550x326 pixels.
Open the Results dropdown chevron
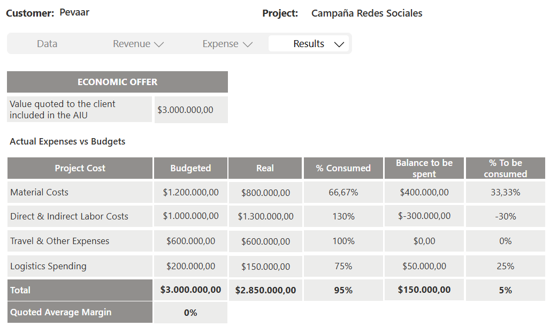coord(339,44)
